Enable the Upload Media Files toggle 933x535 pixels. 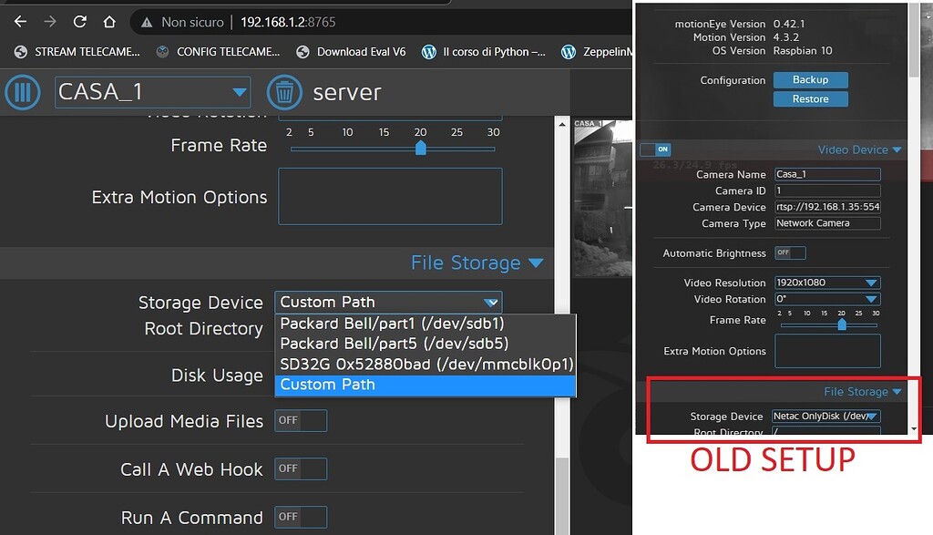click(x=301, y=420)
